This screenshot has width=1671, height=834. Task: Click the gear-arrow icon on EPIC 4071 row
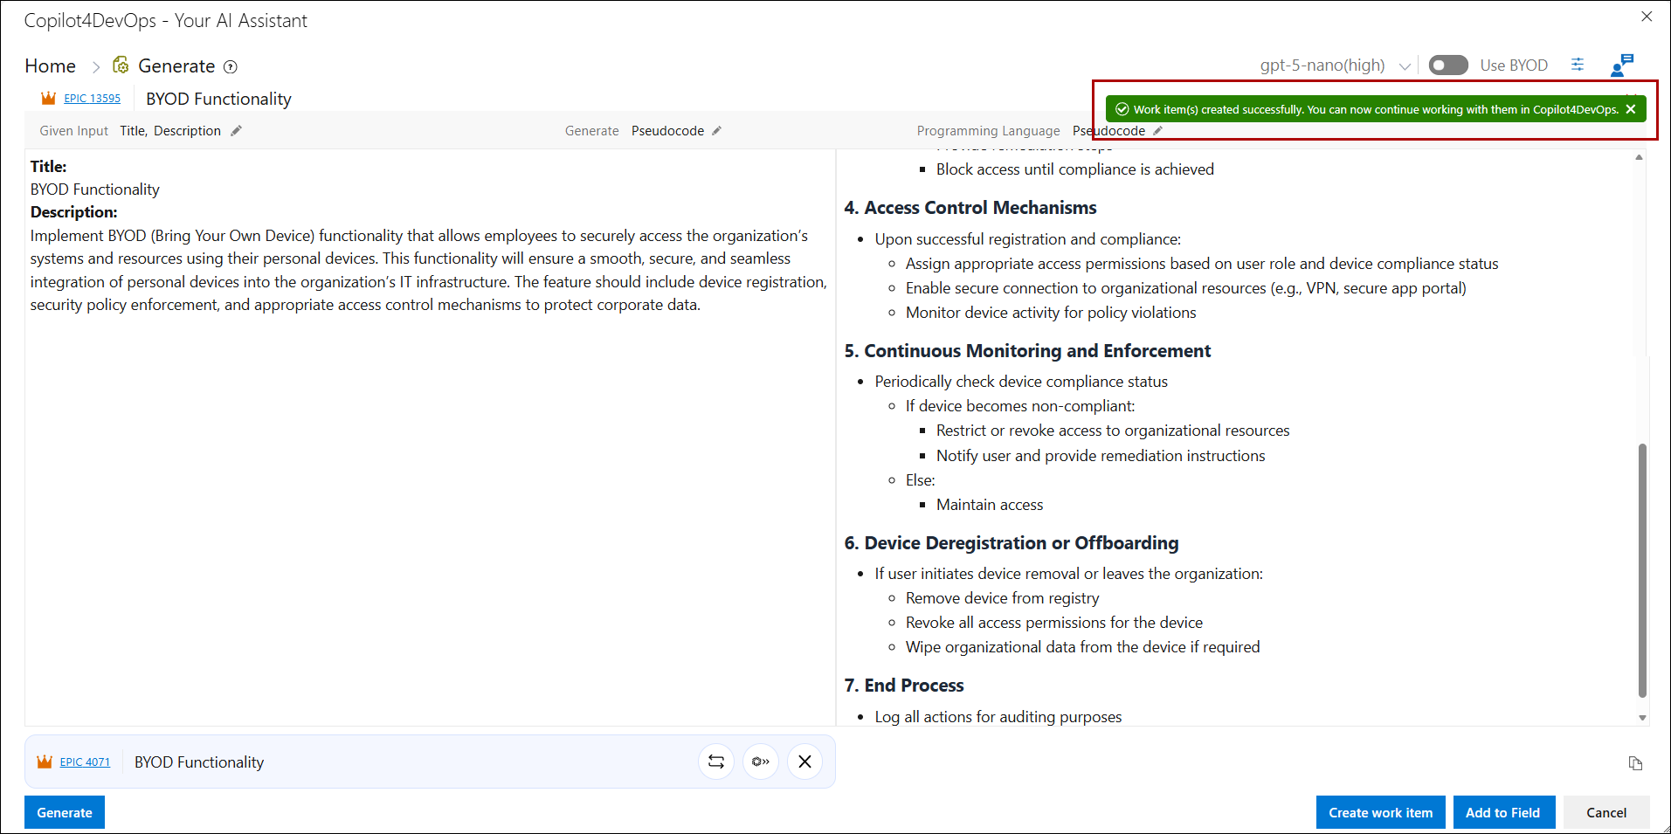point(761,762)
